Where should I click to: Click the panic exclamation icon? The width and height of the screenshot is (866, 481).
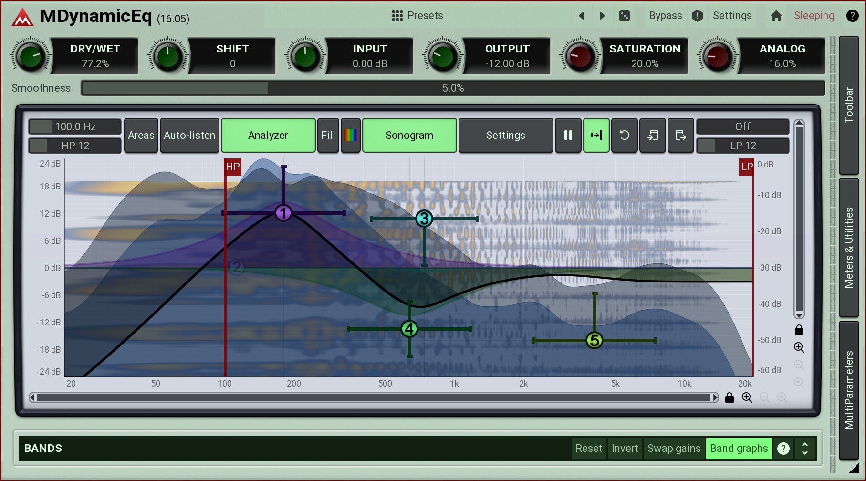tap(698, 16)
